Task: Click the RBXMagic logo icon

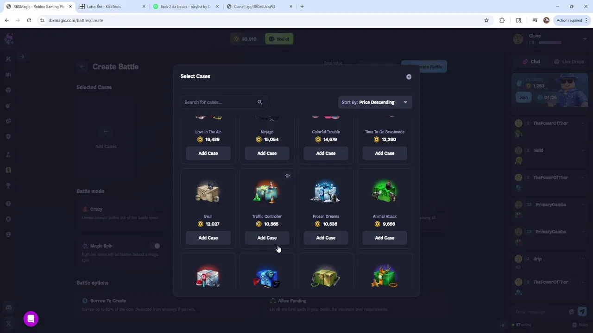Action: 8,39
